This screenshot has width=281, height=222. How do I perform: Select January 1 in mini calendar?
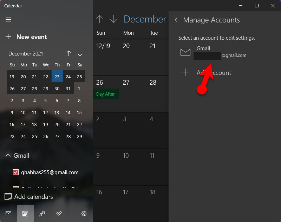(x=79, y=89)
